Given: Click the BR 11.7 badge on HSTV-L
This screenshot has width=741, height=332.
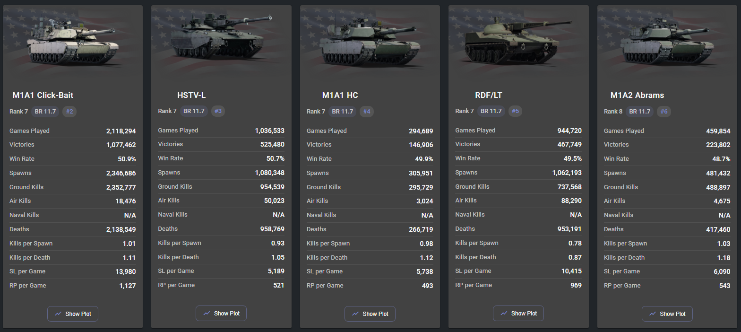Looking at the screenshot, I should [194, 111].
